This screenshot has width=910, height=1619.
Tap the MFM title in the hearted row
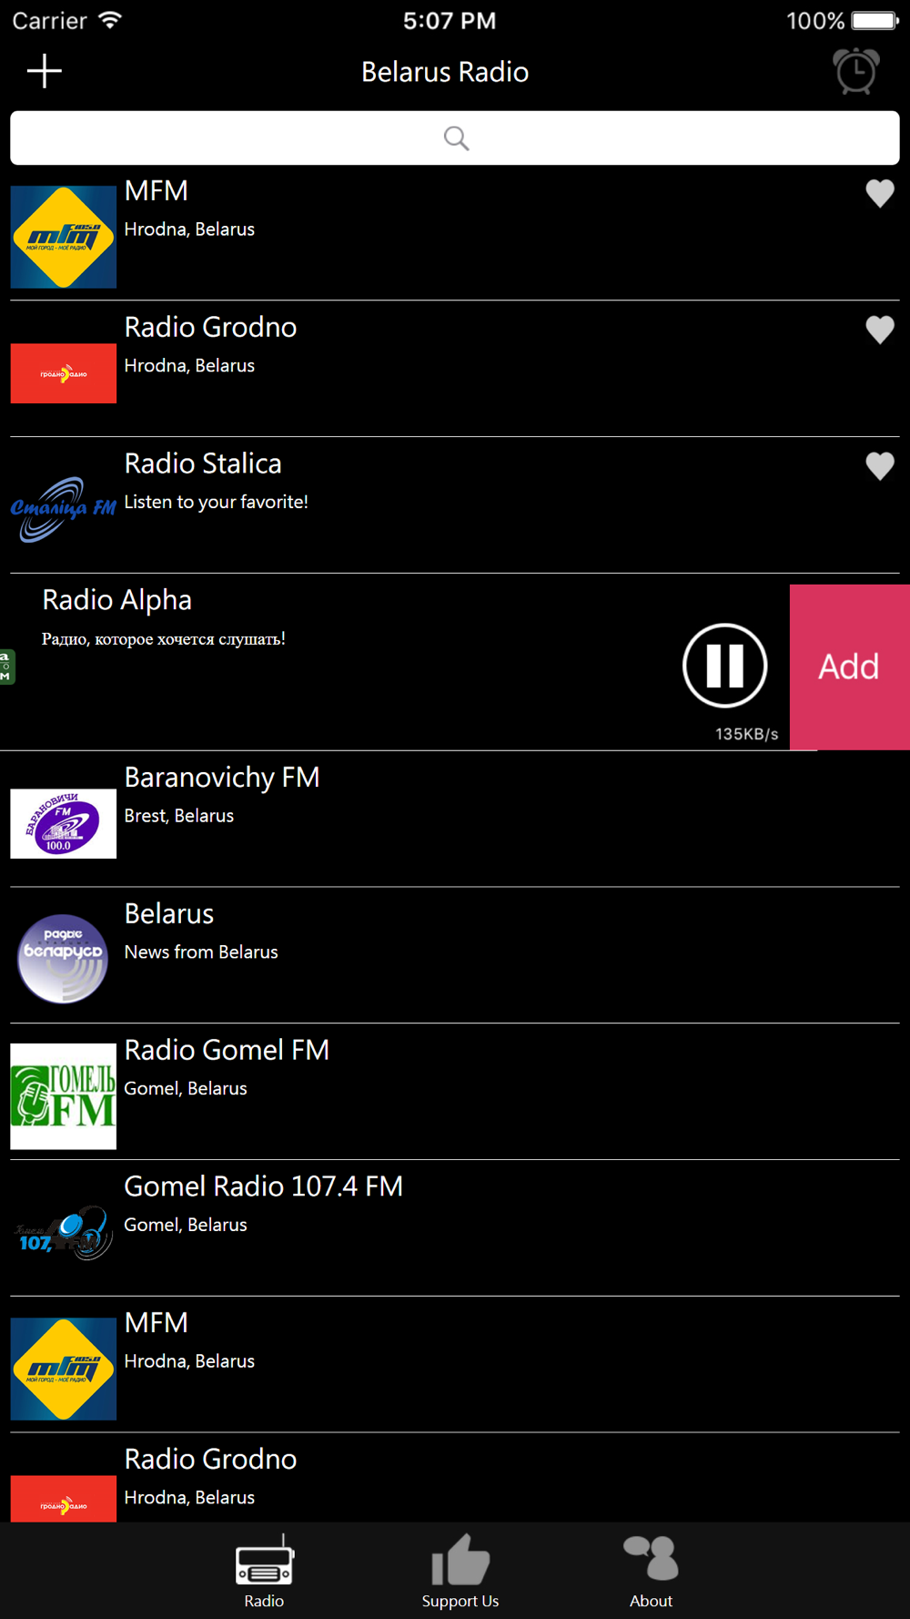(x=157, y=191)
